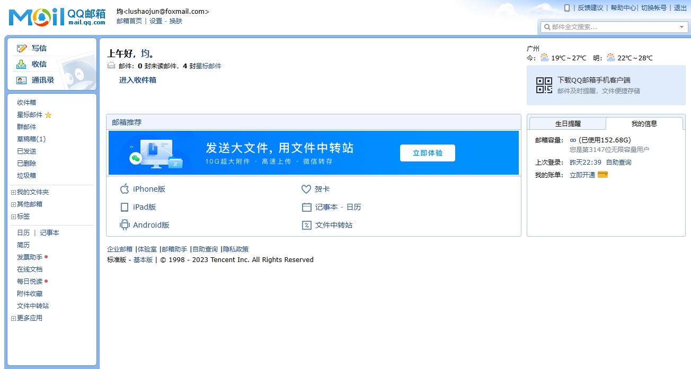The width and height of the screenshot is (691, 369).
Task: Expand the 其他邮箱 tree node
Action: (13, 204)
